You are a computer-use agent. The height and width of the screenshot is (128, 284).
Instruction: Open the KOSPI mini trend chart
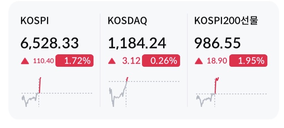pyautogui.click(x=57, y=92)
